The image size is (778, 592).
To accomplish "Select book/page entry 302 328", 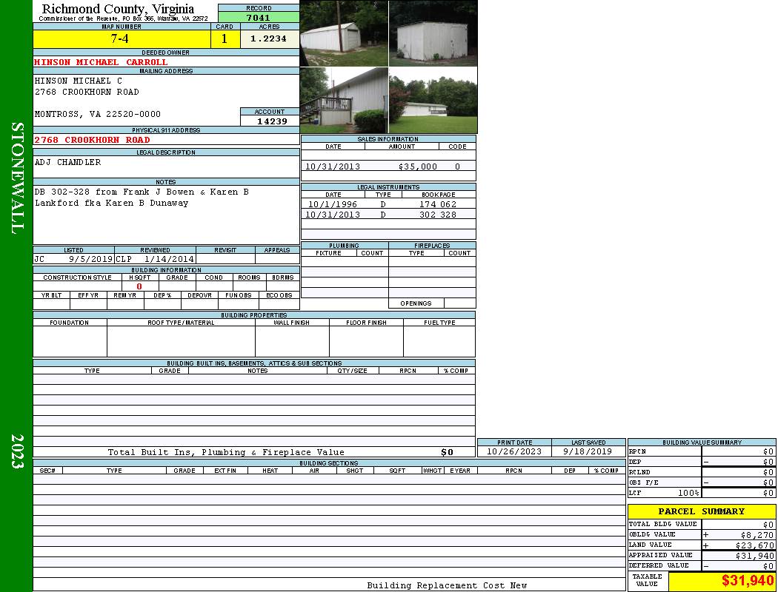I will [x=437, y=215].
